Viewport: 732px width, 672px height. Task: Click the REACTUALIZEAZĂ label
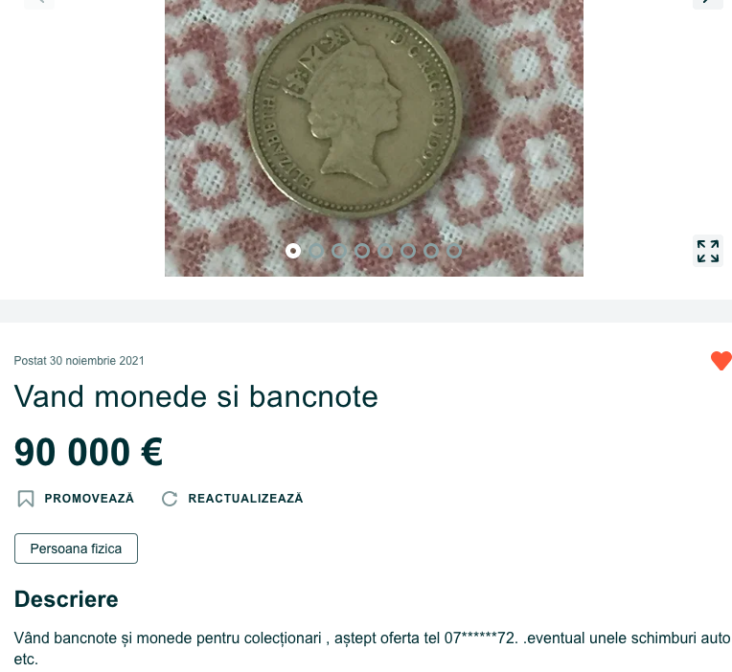click(x=245, y=499)
